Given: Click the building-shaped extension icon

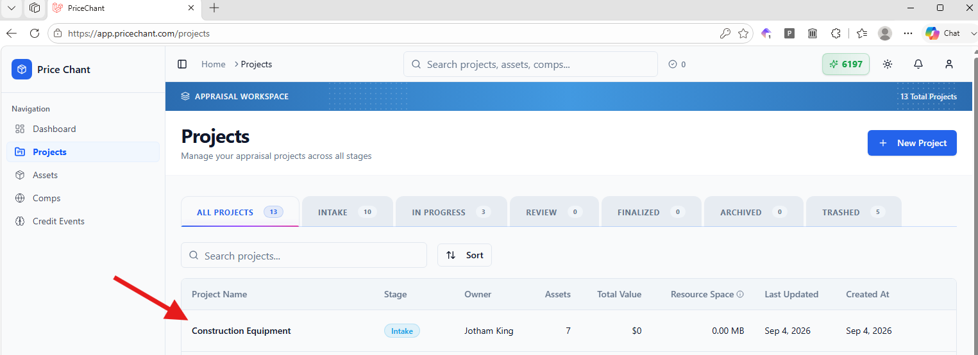Looking at the screenshot, I should pyautogui.click(x=813, y=33).
